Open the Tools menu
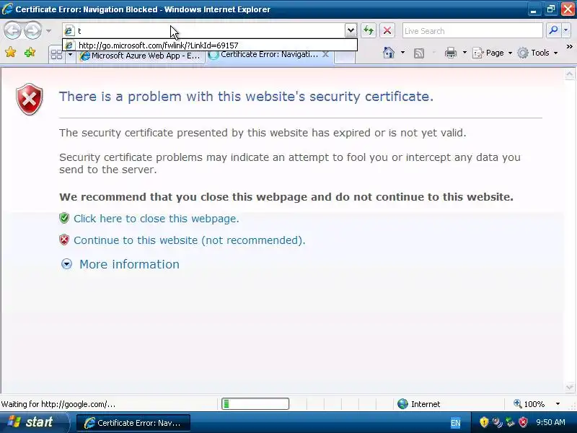Screen dimensions: 577x433 point(537,53)
